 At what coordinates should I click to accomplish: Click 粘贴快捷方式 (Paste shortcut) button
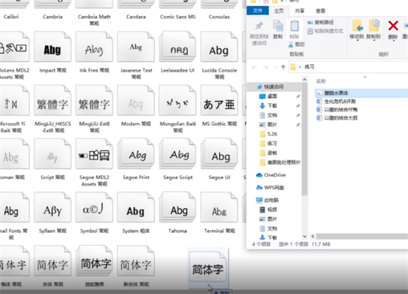point(325,31)
